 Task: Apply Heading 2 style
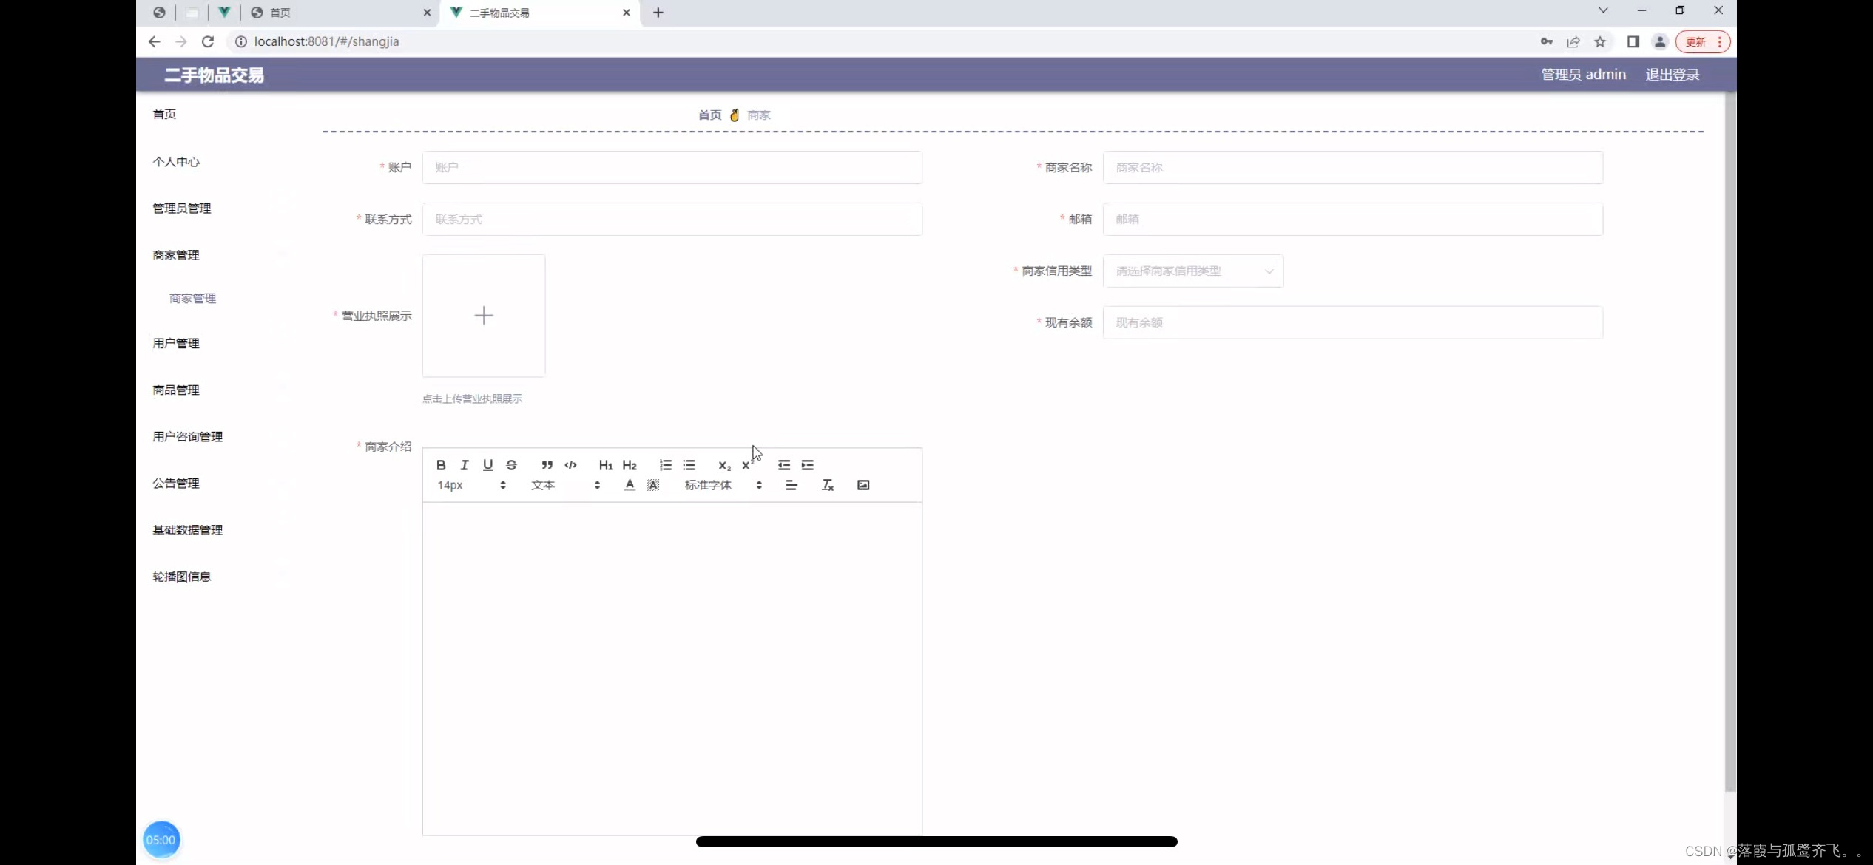[630, 465]
